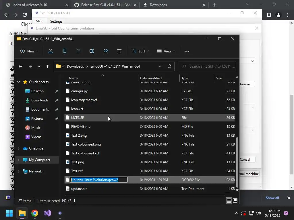
Task: Show hidden system tray icons
Action: 237,213
